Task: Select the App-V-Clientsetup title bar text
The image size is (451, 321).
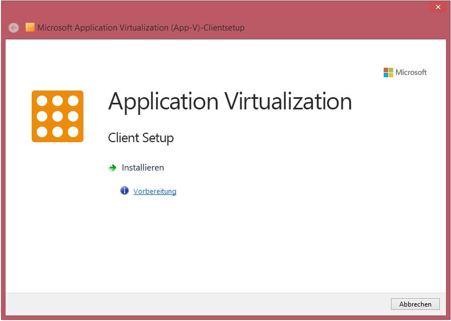Action: 141,27
